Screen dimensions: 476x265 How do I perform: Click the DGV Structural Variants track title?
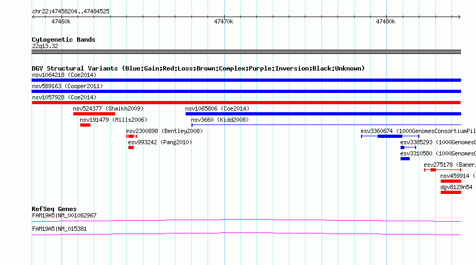tap(198, 68)
